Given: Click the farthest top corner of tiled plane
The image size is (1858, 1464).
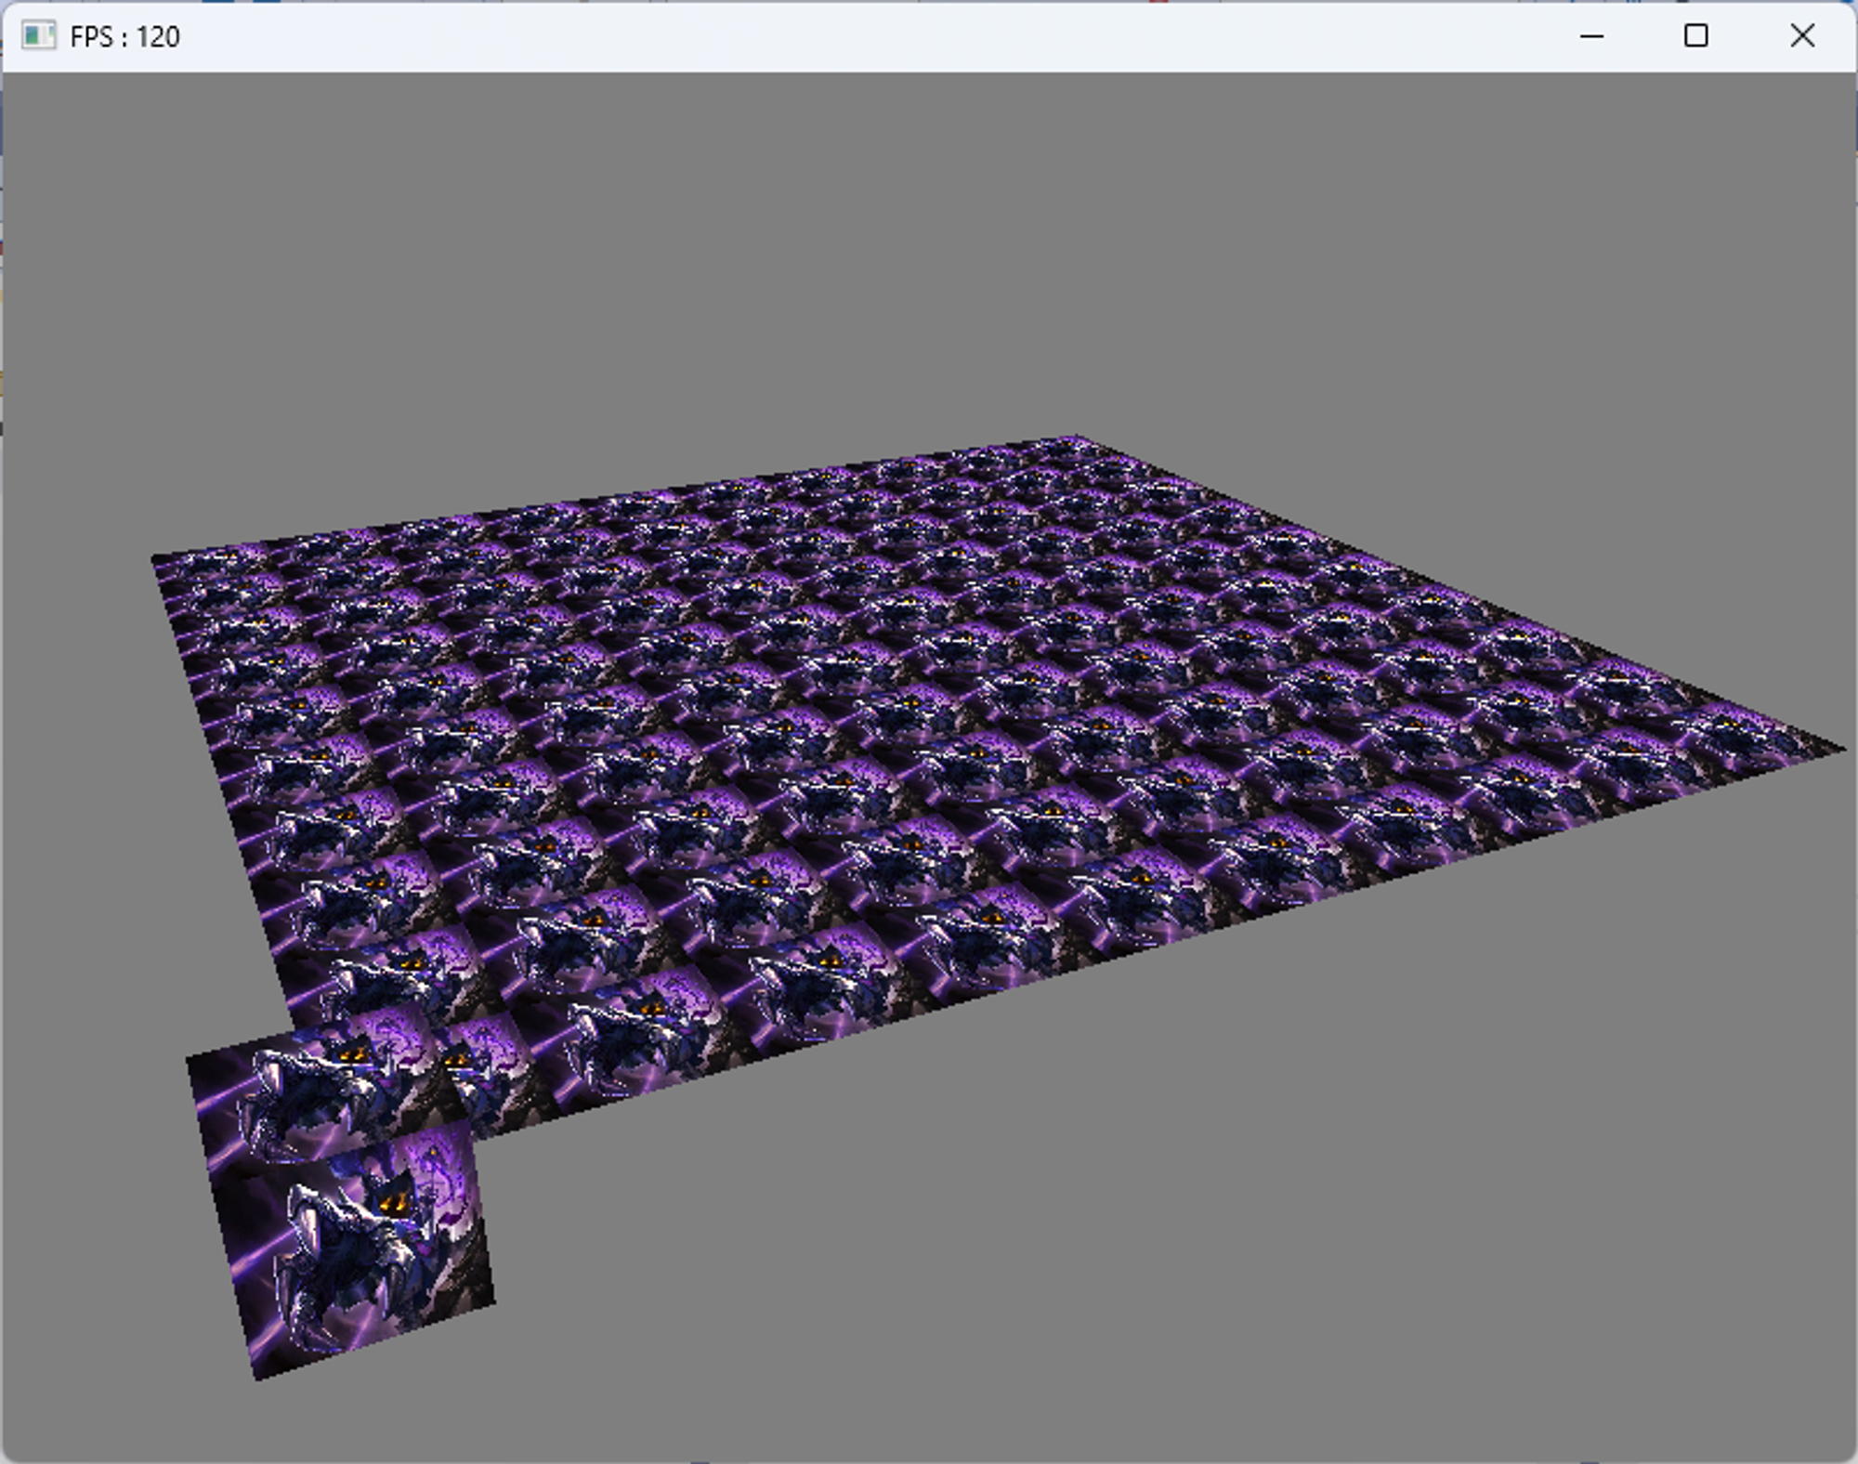Looking at the screenshot, I should click(1075, 437).
